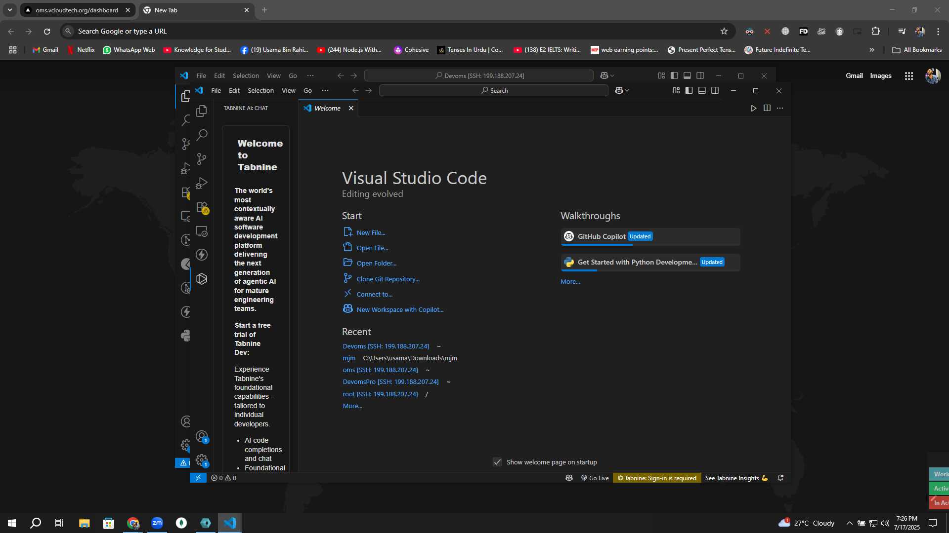
Task: Click the front VS Code Search command box
Action: point(493,90)
